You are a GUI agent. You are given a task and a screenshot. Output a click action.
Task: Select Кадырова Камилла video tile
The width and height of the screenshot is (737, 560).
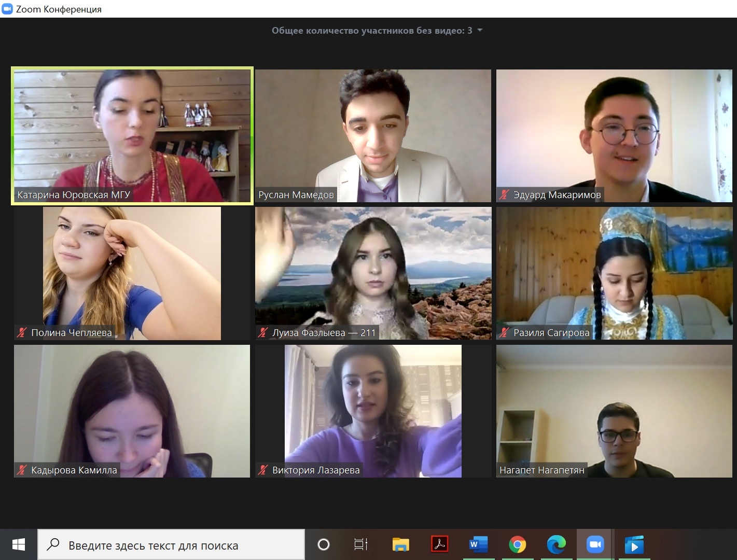click(132, 411)
